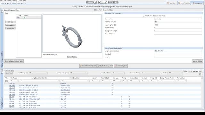Click the Matching Pipe OD field
Image resolution: width=205 pixels, height=115 pixels.
(x=178, y=25)
